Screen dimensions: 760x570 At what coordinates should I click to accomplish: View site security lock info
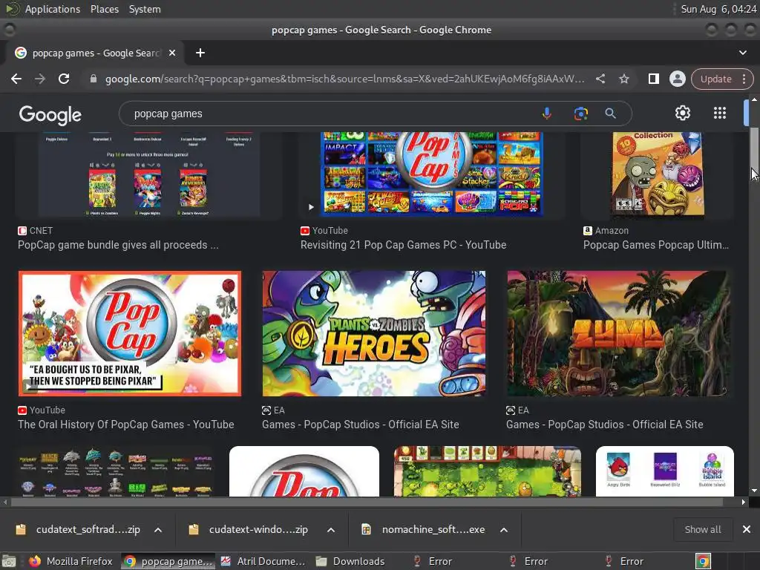click(94, 79)
